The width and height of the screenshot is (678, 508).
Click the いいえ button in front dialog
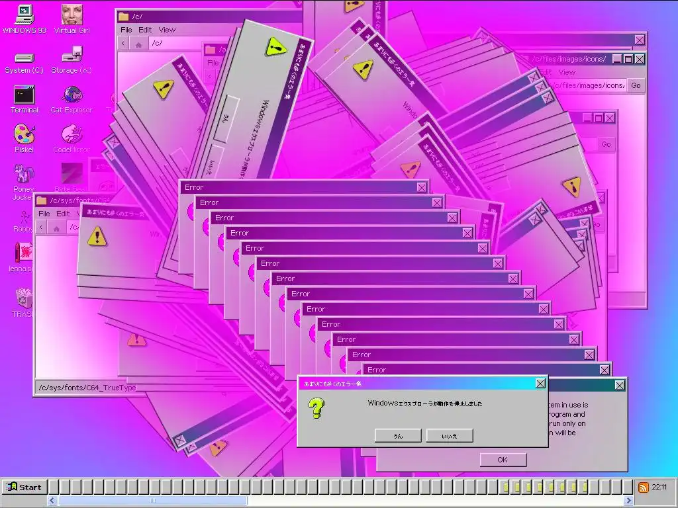point(450,435)
